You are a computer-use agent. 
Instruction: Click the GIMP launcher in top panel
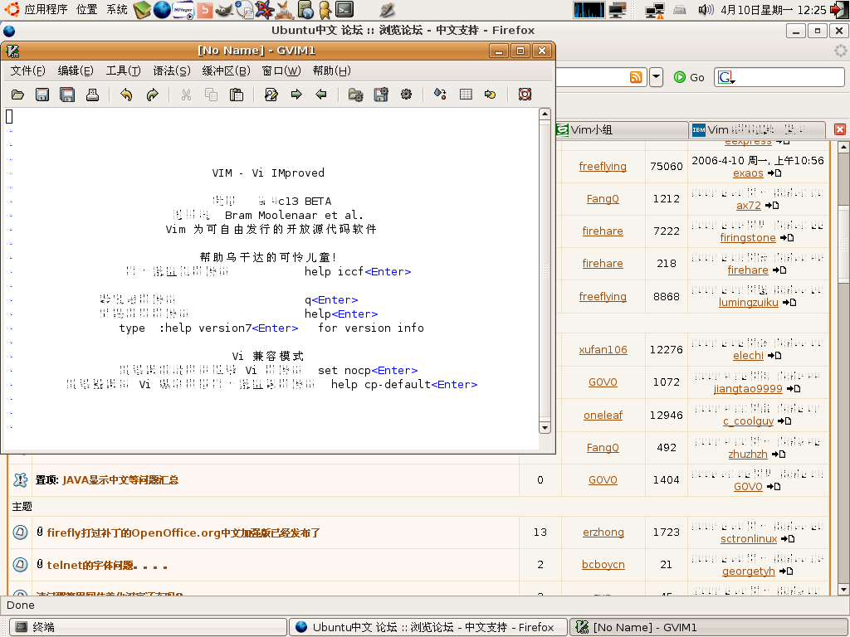[x=224, y=9]
